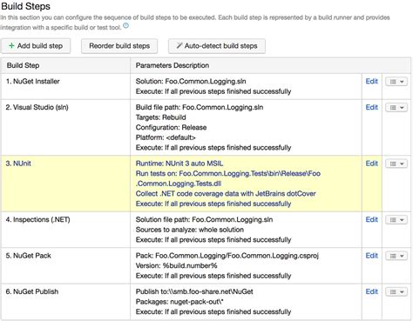
Task: Select the NuGet Pack step row name
Action: 28,256
